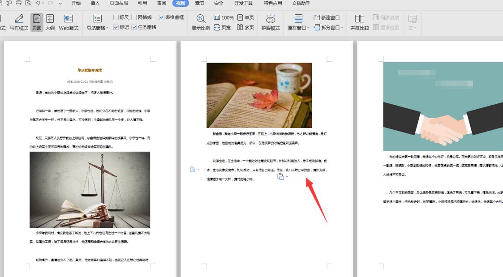Open the 插入 Insert tab
This screenshot has height=277, width=503.
(95, 3)
